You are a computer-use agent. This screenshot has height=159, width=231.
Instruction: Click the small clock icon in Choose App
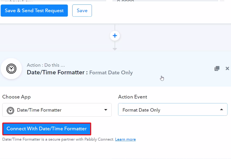pyautogui.click(x=10, y=110)
